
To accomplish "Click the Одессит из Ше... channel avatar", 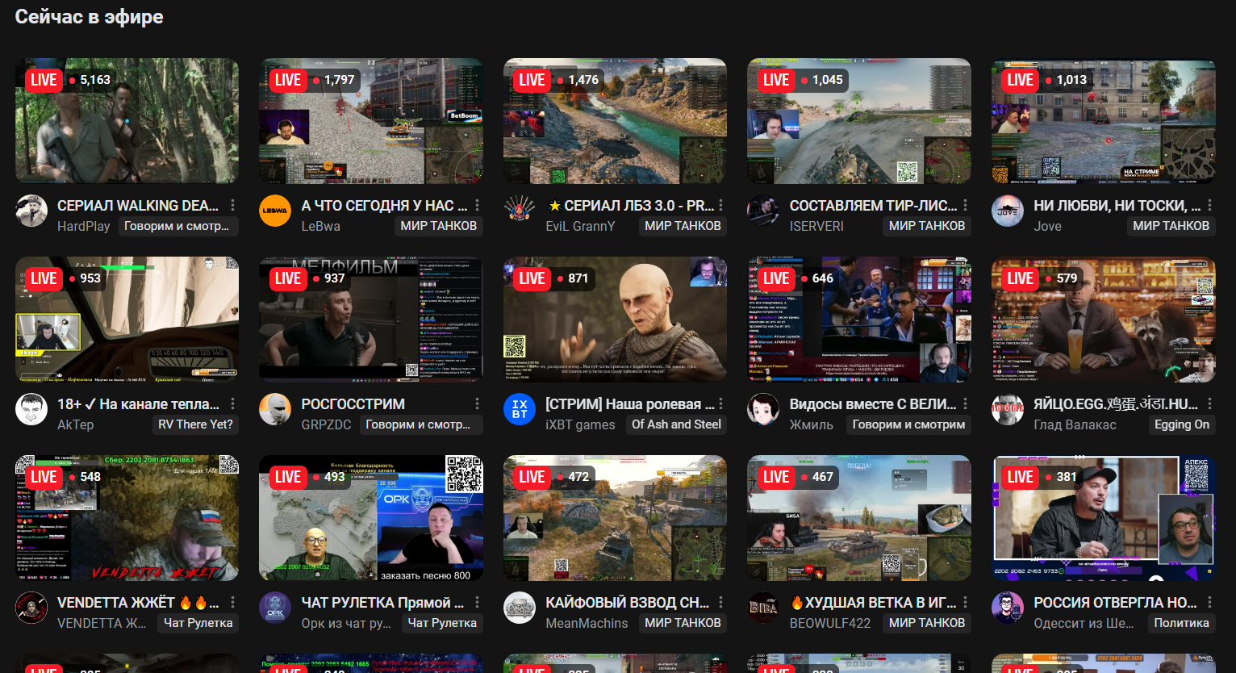I will tap(1008, 608).
